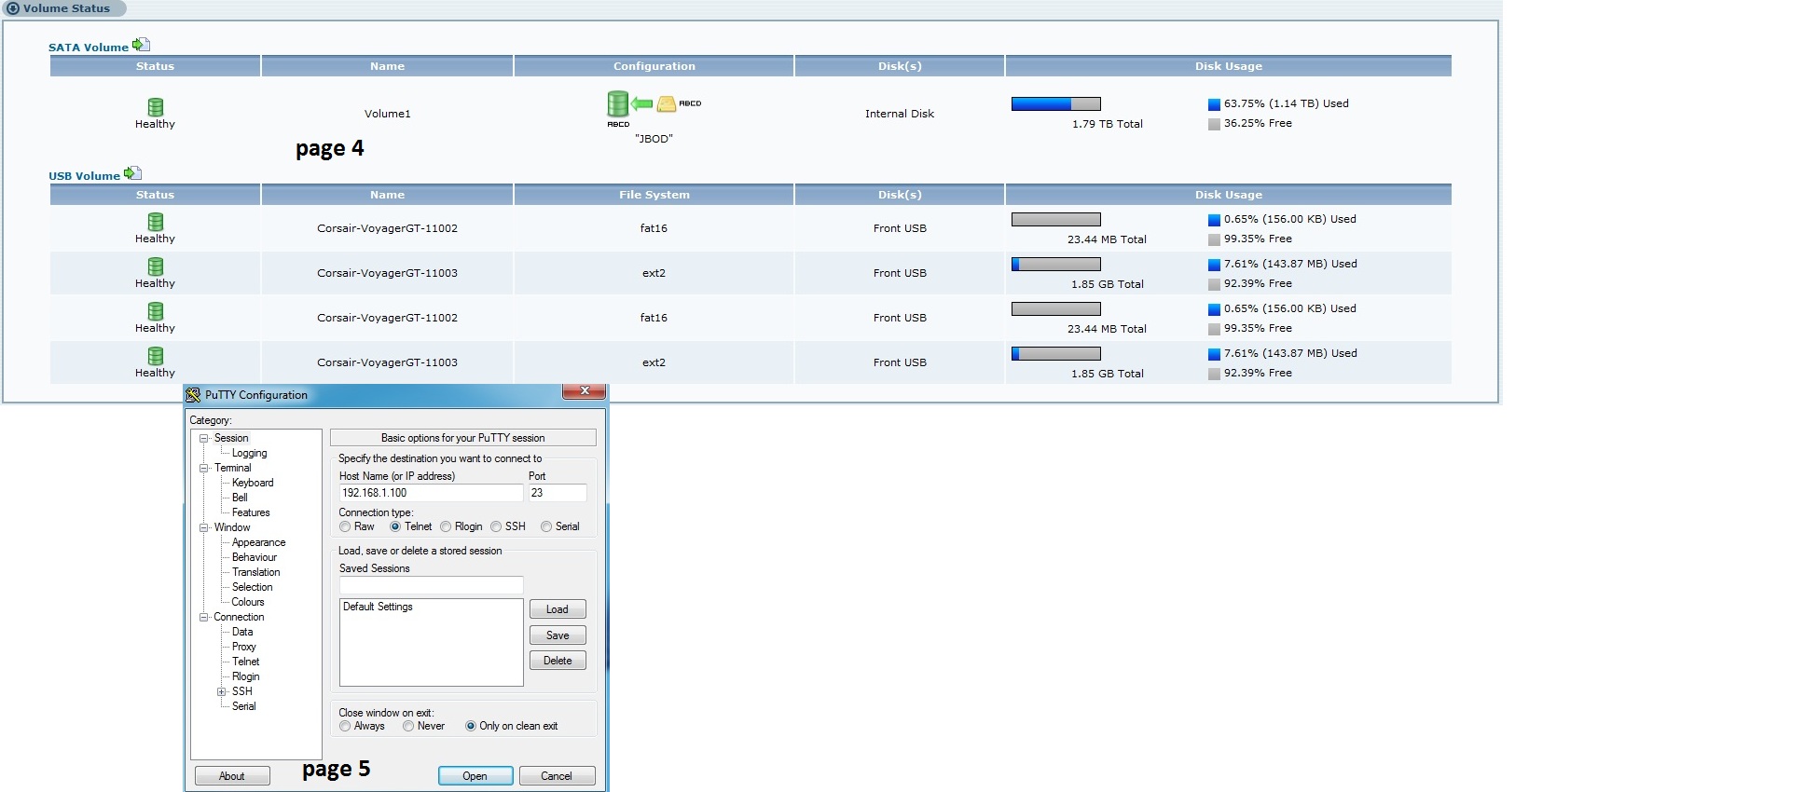Open the Behaviour category

(x=255, y=557)
